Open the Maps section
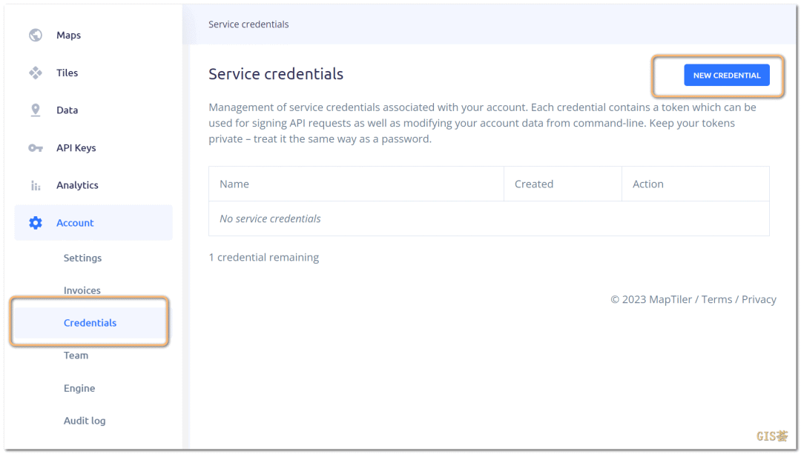Viewport: 801px width, 454px height. click(68, 36)
